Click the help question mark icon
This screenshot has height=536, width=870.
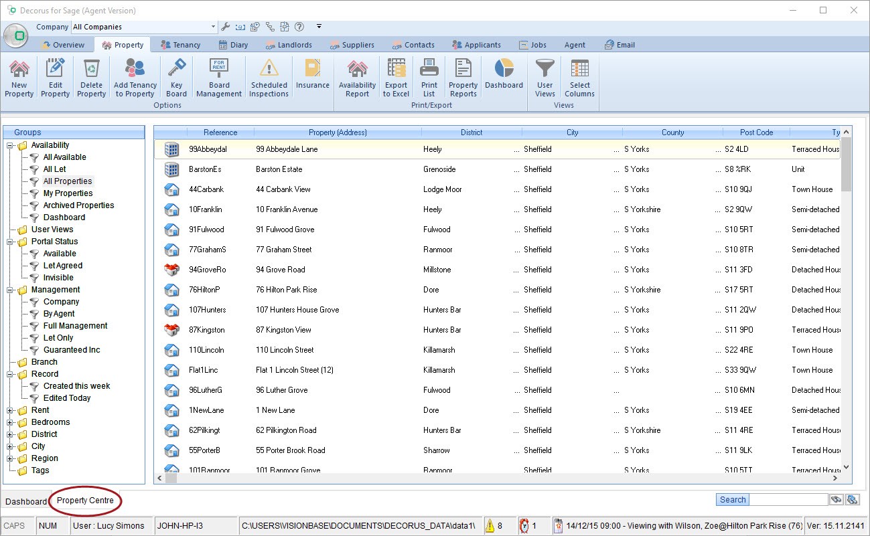click(x=299, y=27)
